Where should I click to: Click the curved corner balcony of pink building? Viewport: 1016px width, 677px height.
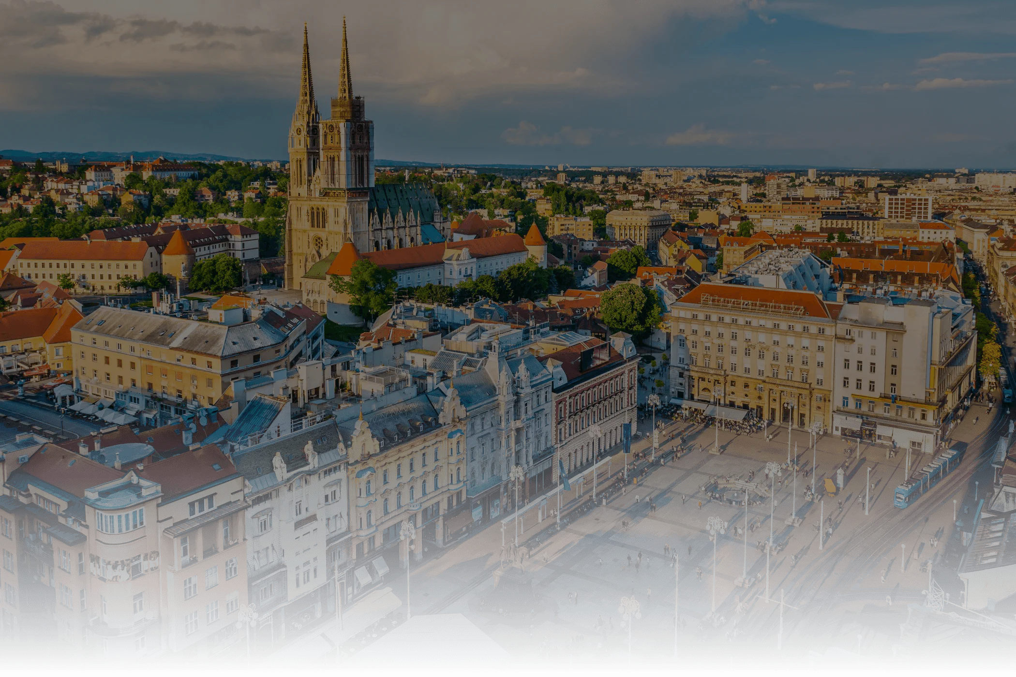click(121, 520)
